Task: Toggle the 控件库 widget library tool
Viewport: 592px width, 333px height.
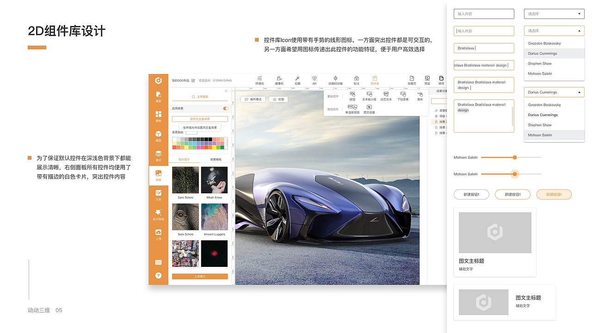Action: [375, 80]
